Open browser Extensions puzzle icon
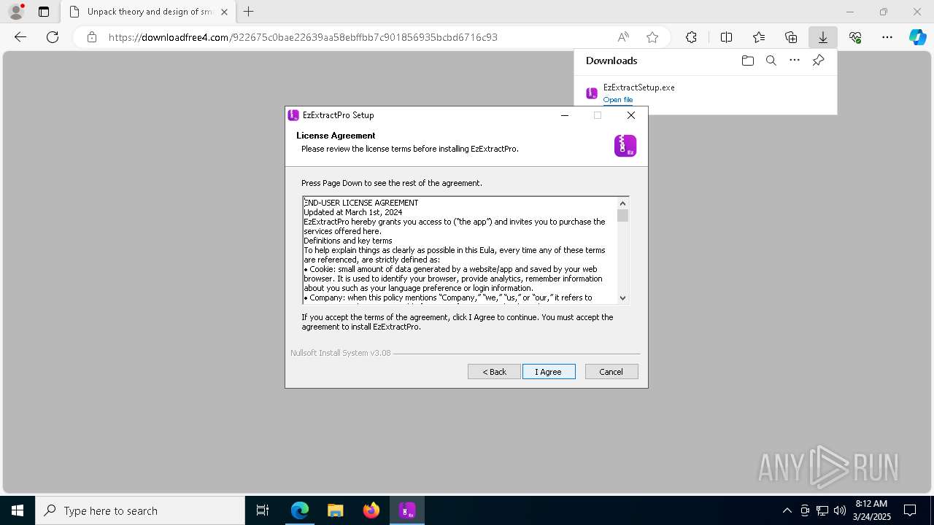 (x=691, y=37)
